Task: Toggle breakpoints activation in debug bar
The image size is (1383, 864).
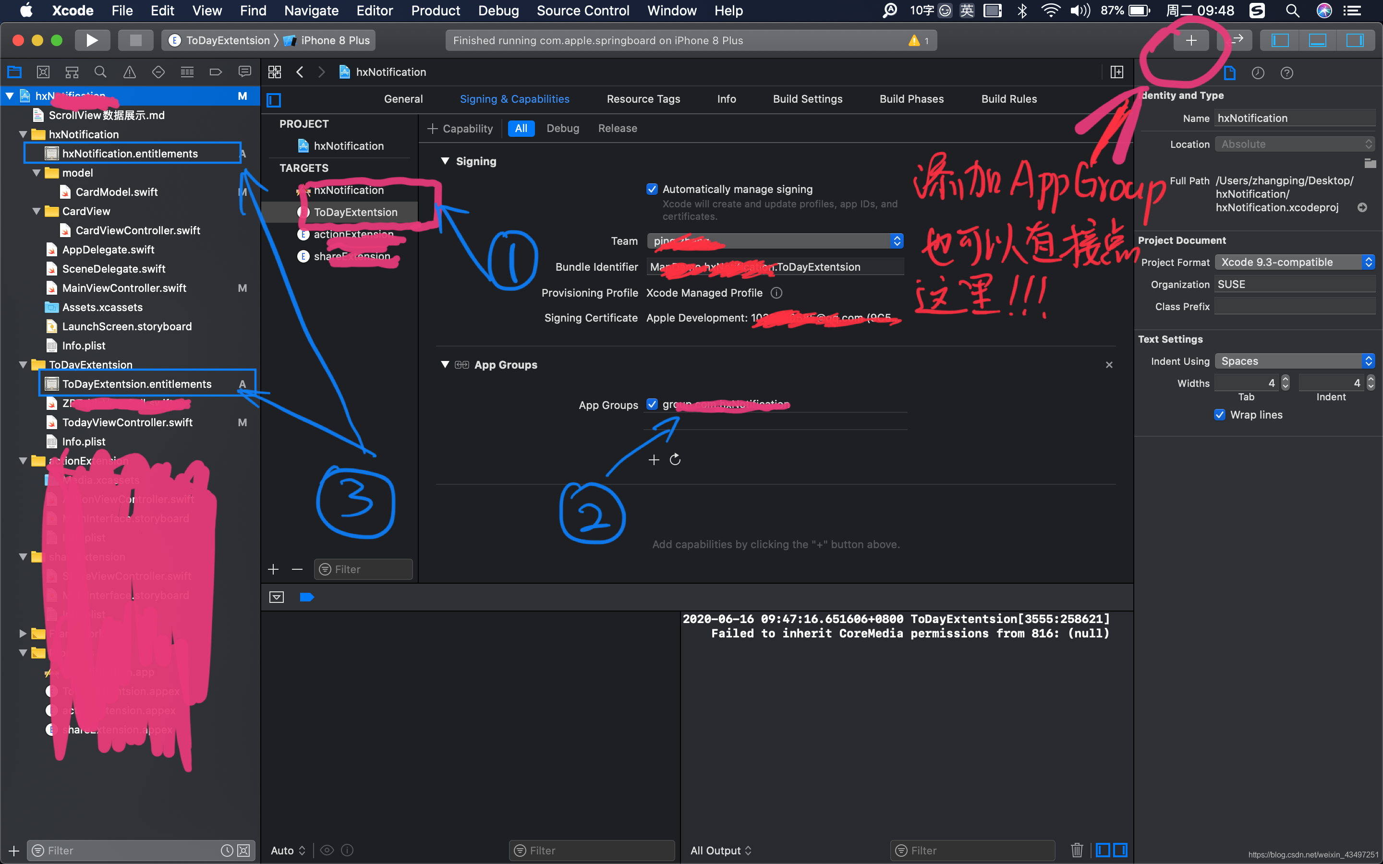Action: 307,597
